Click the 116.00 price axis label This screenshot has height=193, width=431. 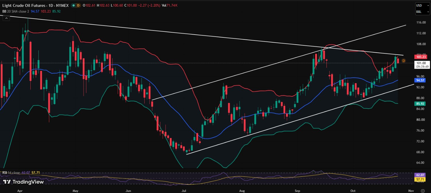(x=421, y=22)
